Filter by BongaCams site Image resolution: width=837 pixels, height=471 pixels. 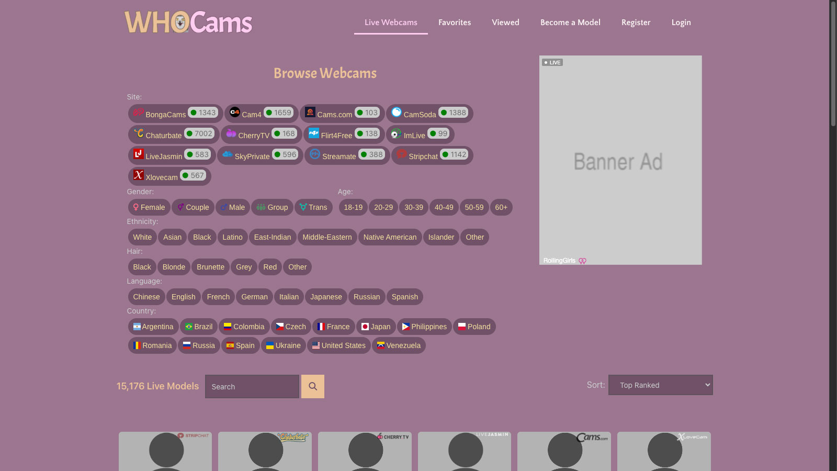tap(175, 114)
